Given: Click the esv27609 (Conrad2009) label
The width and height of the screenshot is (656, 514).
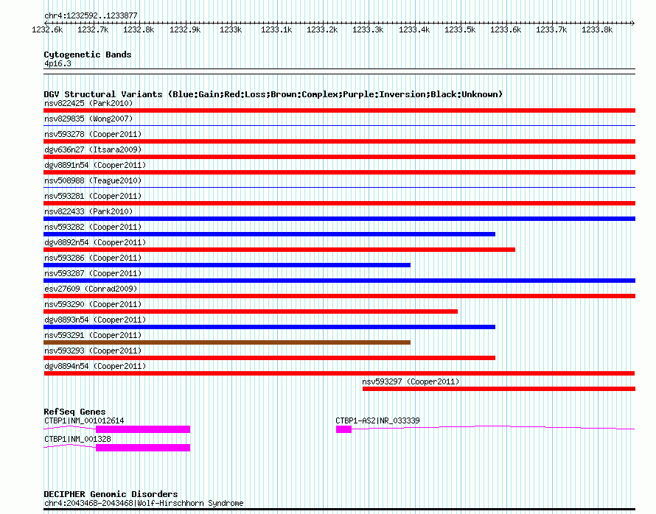Looking at the screenshot, I should (91, 289).
